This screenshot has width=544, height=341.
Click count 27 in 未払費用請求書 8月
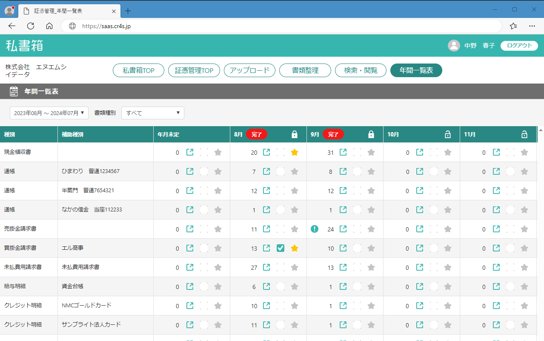(254, 268)
